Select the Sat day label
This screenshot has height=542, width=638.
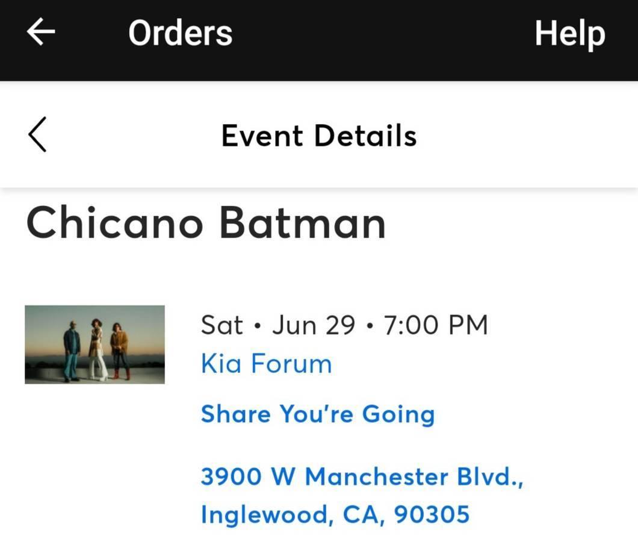221,325
